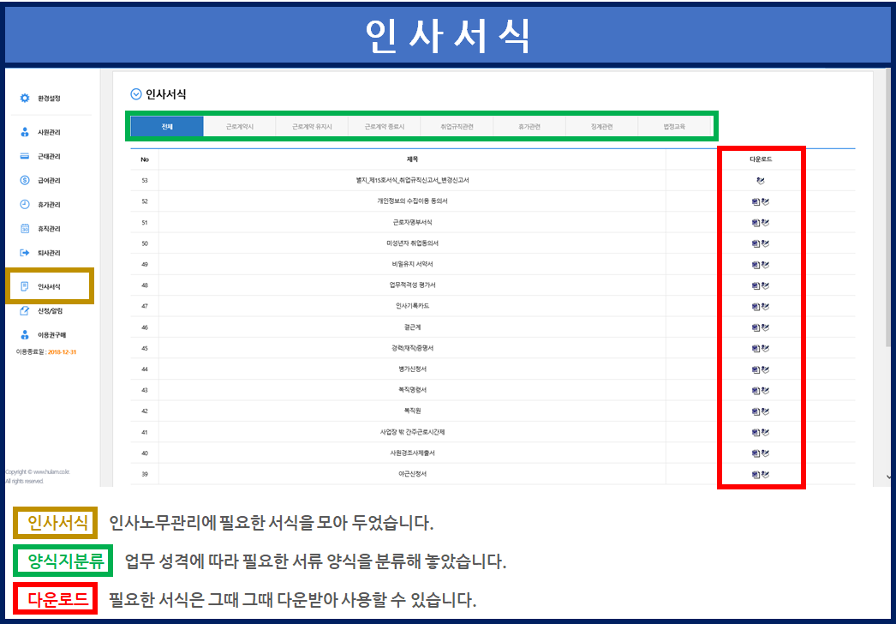Image resolution: width=896 pixels, height=624 pixels.
Task: Download HWP file for 근로자명부서식
Action: [x=765, y=223]
